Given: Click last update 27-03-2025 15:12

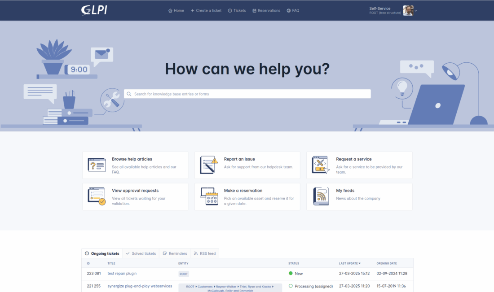Looking at the screenshot, I should tap(354, 274).
